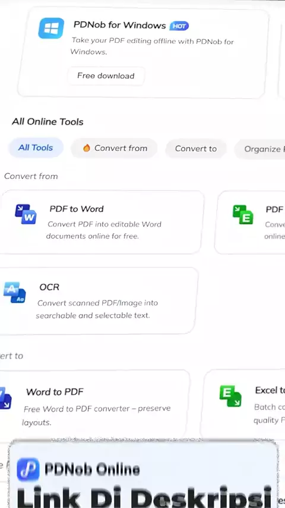Open the Organize filter tab
Viewport: 285px width, 508px height.
coord(260,149)
